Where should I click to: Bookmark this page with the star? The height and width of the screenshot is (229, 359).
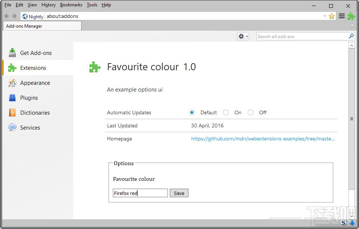(x=332, y=16)
